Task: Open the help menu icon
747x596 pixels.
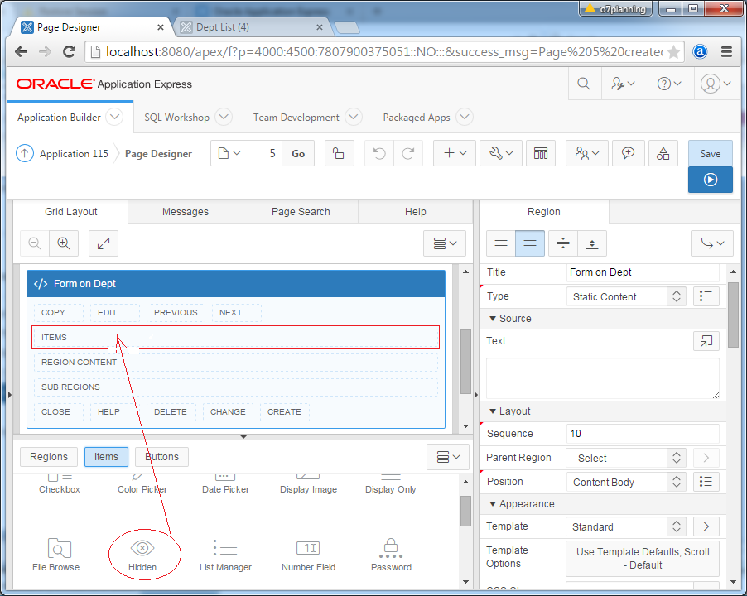Action: pos(669,84)
